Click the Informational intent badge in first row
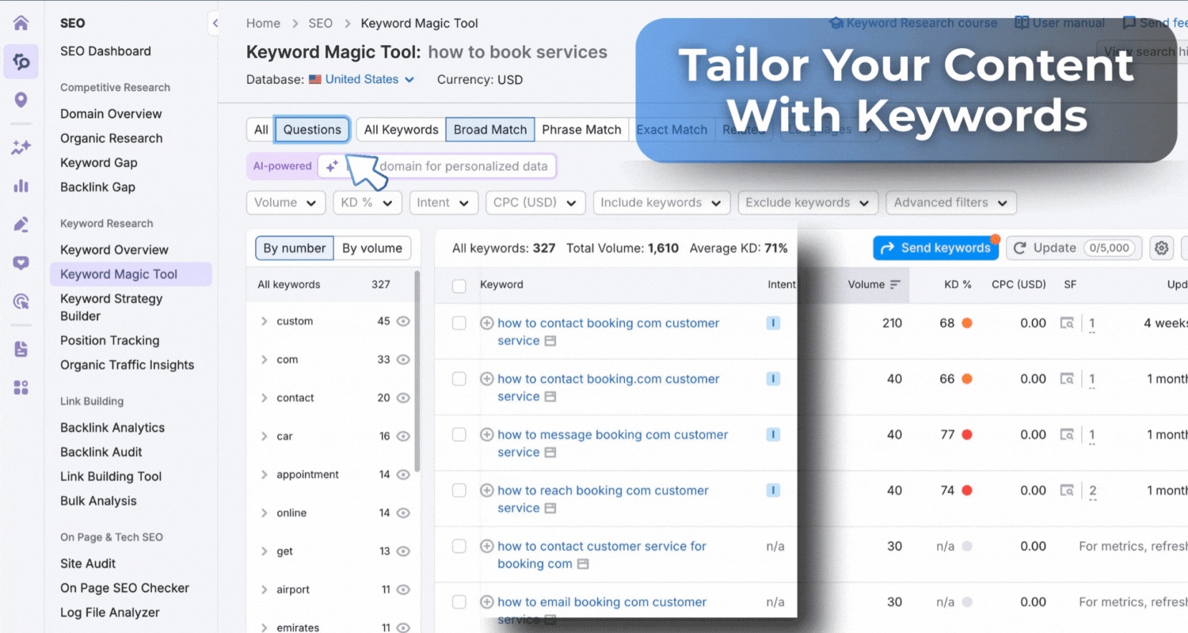The width and height of the screenshot is (1188, 633). [x=773, y=323]
